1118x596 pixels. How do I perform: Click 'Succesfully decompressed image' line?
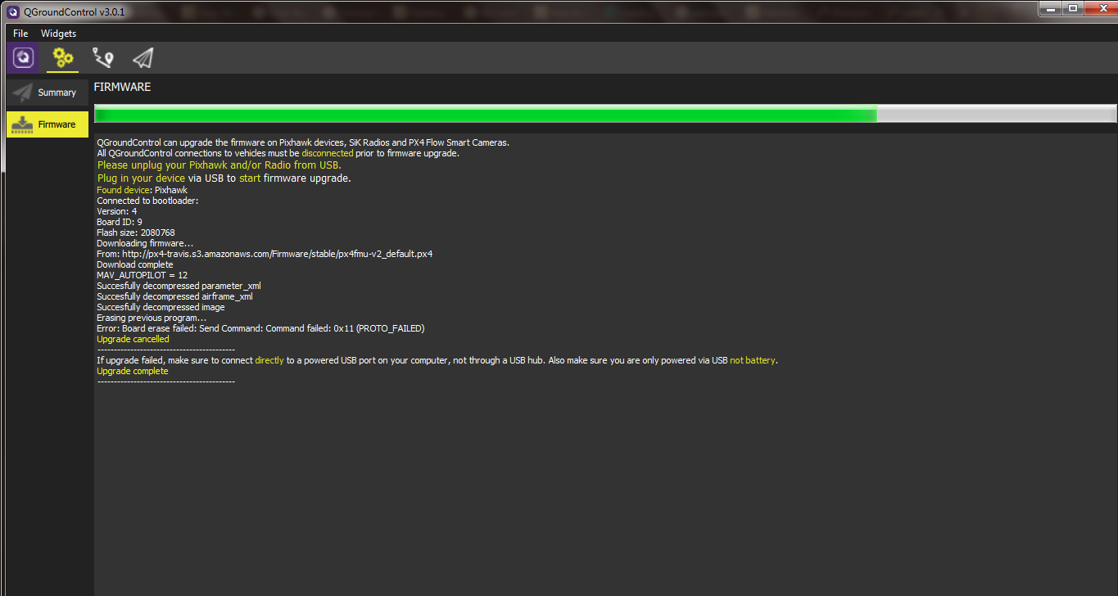pos(161,307)
